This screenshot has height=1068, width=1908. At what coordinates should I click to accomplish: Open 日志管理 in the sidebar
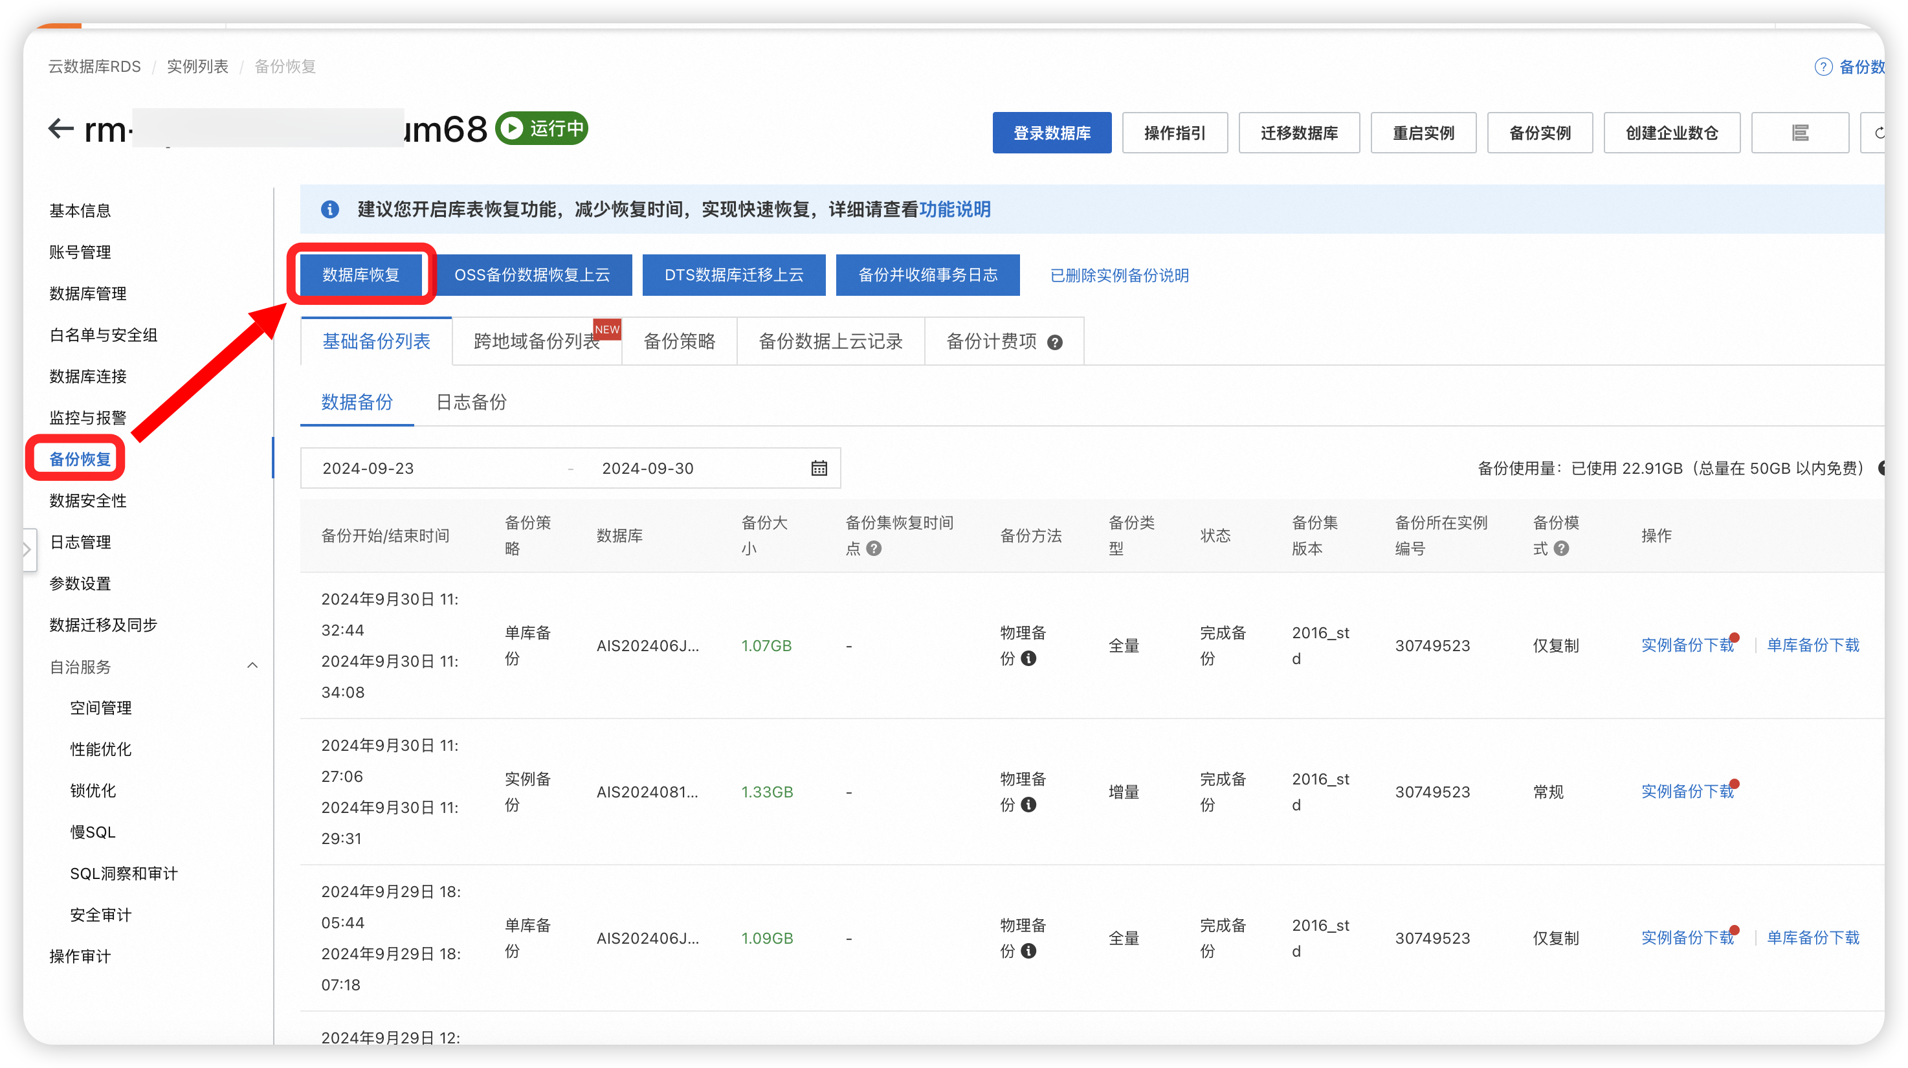click(x=80, y=542)
